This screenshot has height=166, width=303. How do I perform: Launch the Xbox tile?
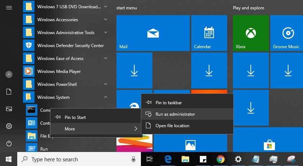pos(251,33)
